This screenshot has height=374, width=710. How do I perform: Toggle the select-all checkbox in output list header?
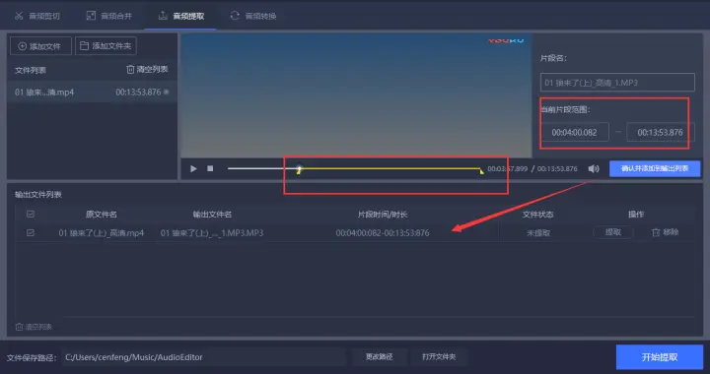point(31,215)
